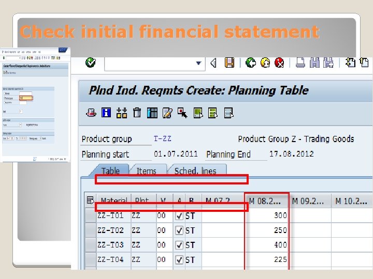
Task: Save with the floppy disk icon
Action: click(229, 63)
